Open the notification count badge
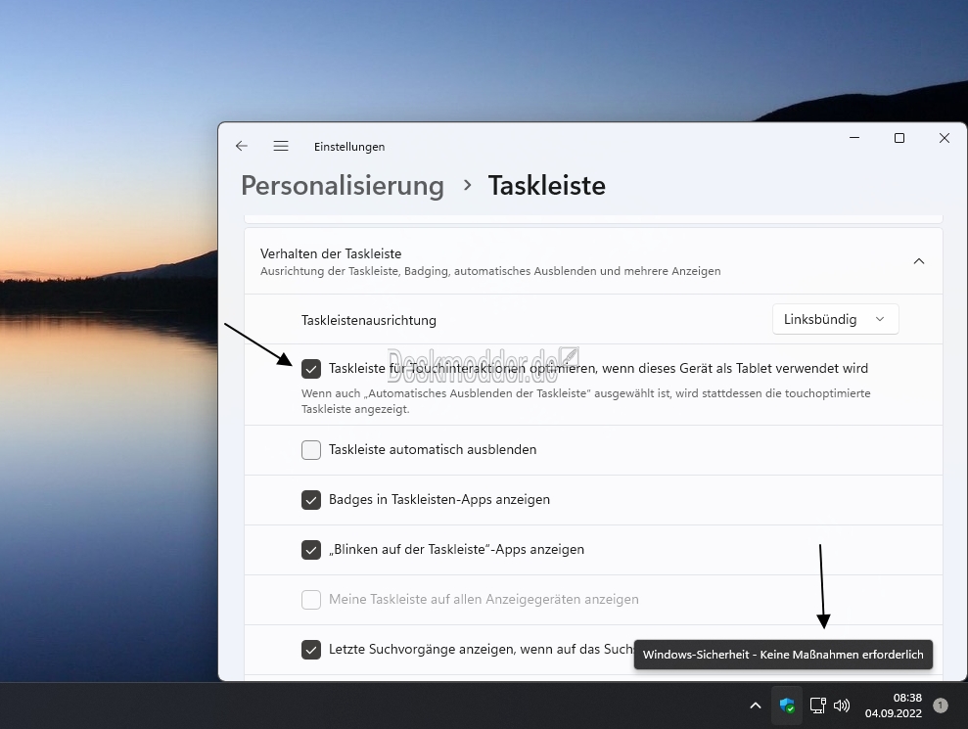The image size is (968, 729). [x=941, y=706]
